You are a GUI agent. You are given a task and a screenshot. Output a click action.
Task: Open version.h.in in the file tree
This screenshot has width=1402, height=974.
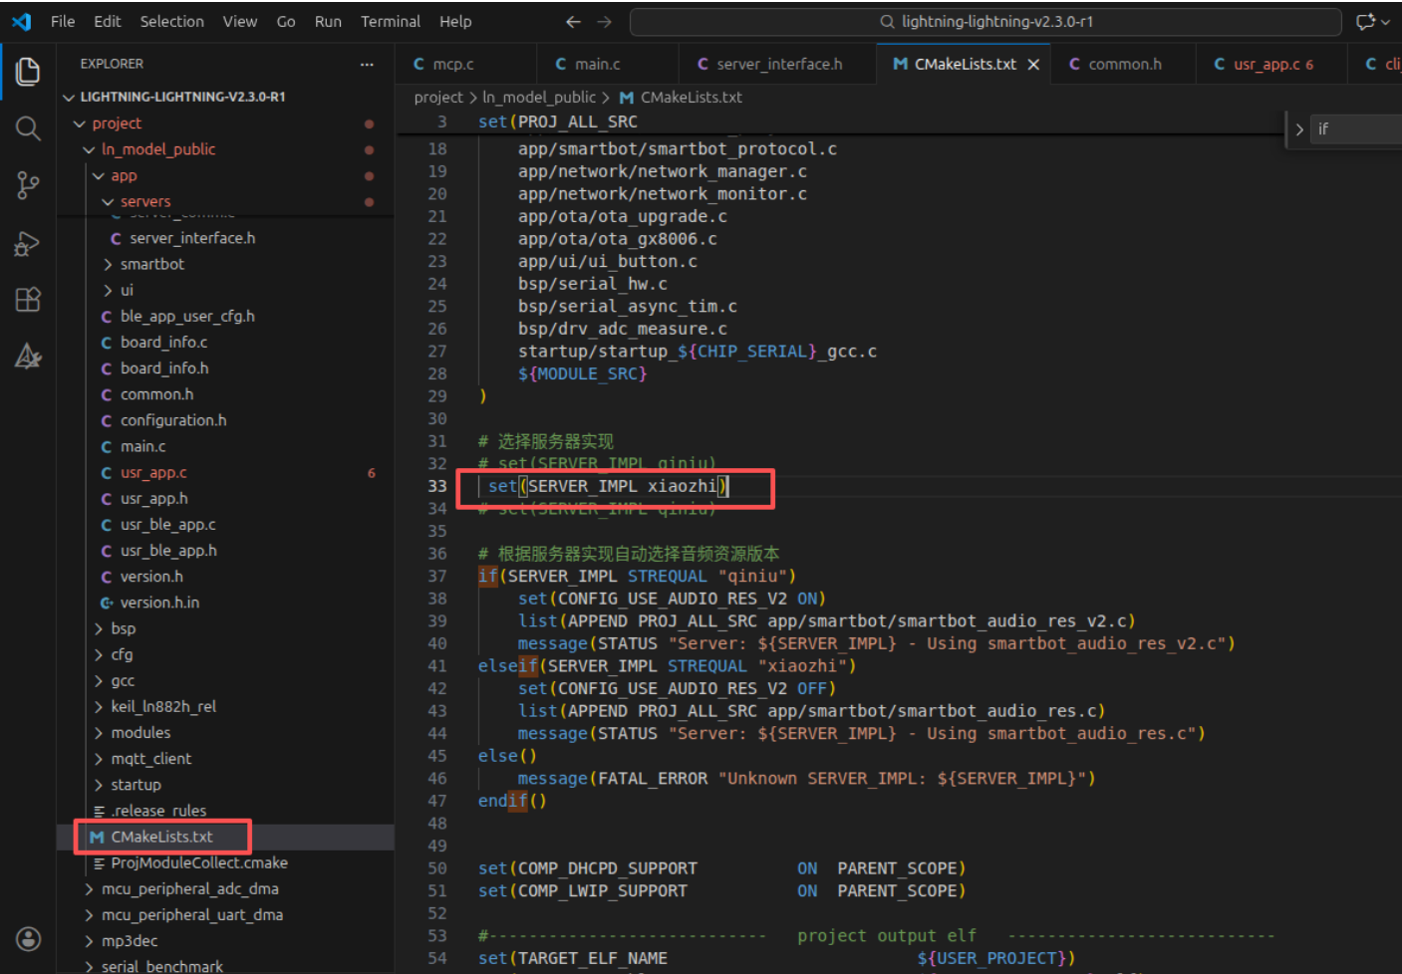point(225,603)
